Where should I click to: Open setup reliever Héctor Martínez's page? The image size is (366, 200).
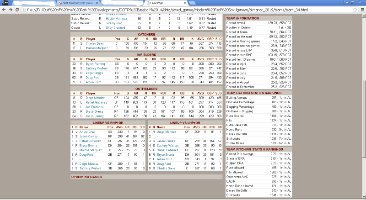pos(116,18)
